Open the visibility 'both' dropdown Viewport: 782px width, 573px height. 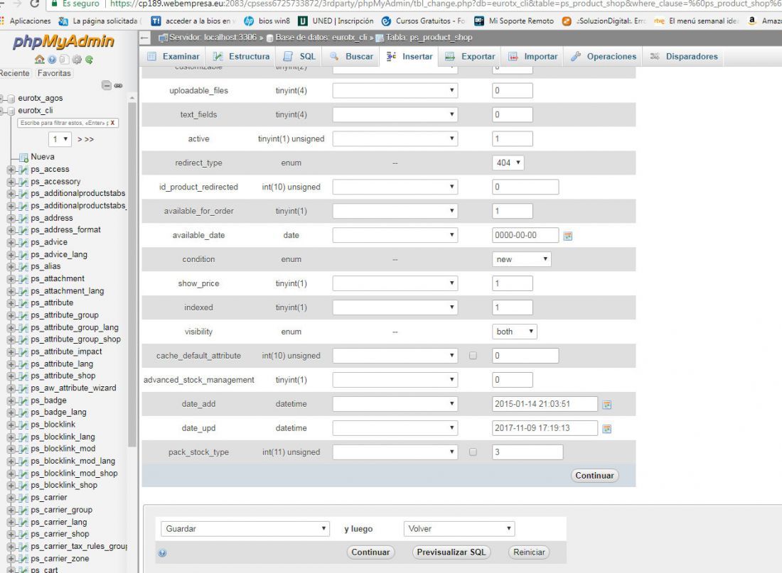pyautogui.click(x=514, y=332)
